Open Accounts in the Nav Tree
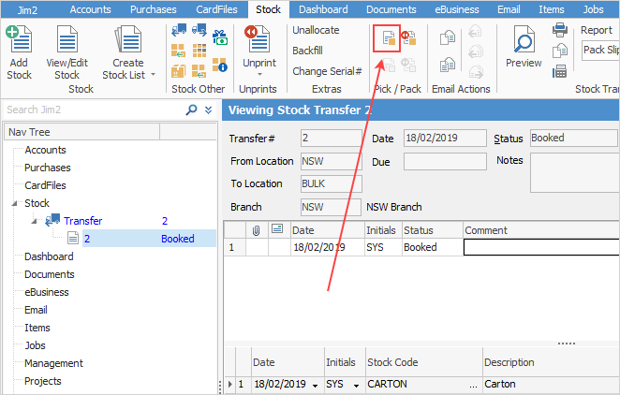 click(45, 150)
